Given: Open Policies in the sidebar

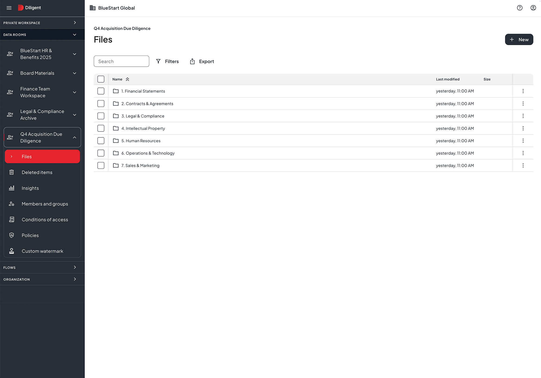Looking at the screenshot, I should (42, 235).
